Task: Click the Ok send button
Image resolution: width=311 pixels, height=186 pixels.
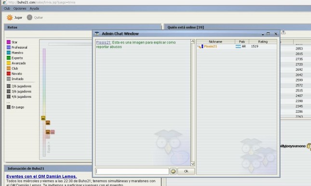Action: pos(186,171)
